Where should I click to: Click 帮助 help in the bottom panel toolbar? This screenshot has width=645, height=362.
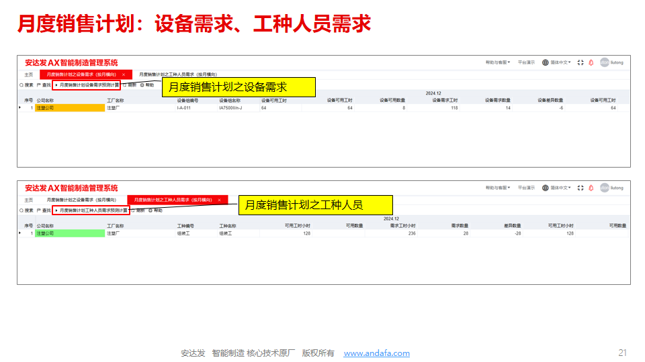tap(155, 210)
